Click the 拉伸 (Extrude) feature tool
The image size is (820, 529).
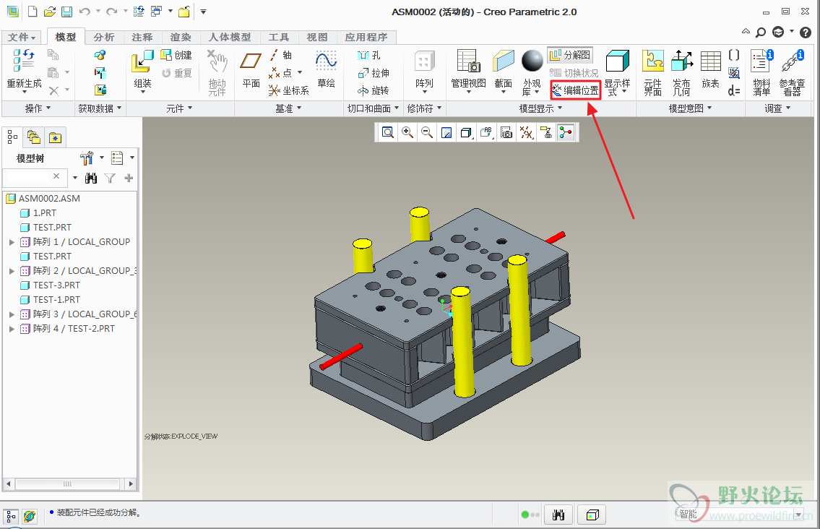tap(374, 73)
